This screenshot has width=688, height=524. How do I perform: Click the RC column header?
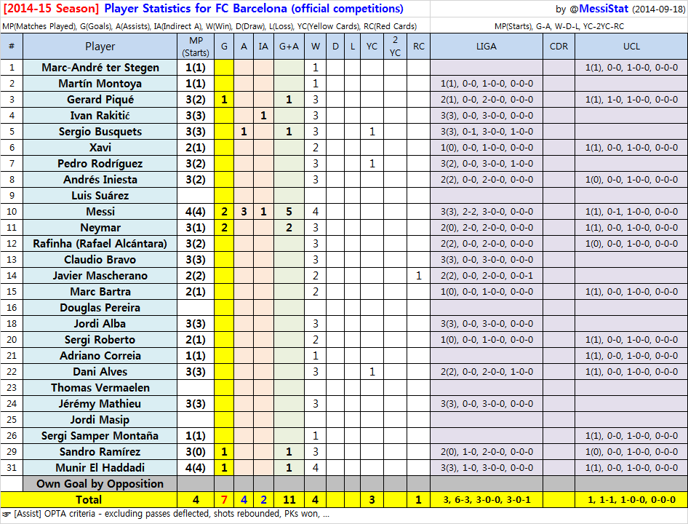(x=418, y=47)
